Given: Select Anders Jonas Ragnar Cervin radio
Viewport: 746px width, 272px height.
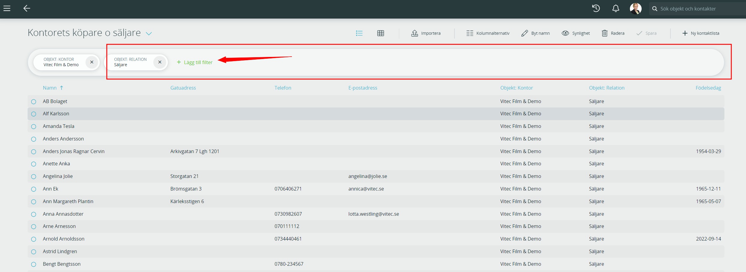Looking at the screenshot, I should click(x=34, y=152).
